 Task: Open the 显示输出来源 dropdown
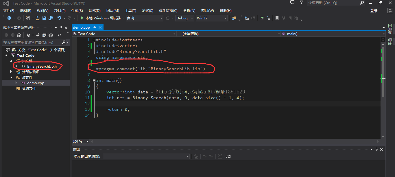[x=146, y=156]
